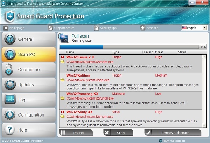Click the Support center RSS icon
The width and height of the screenshot is (210, 143).
(50, 28)
